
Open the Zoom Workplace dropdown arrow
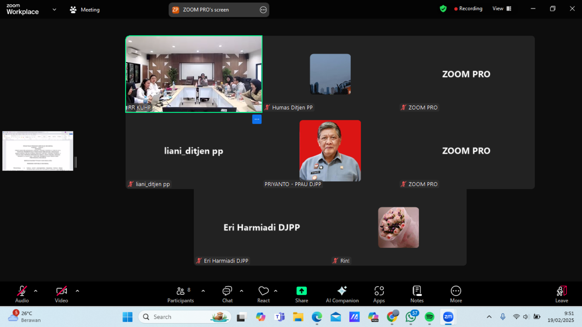[54, 9]
